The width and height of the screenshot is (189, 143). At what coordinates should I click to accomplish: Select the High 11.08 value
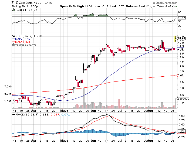click(85, 6)
